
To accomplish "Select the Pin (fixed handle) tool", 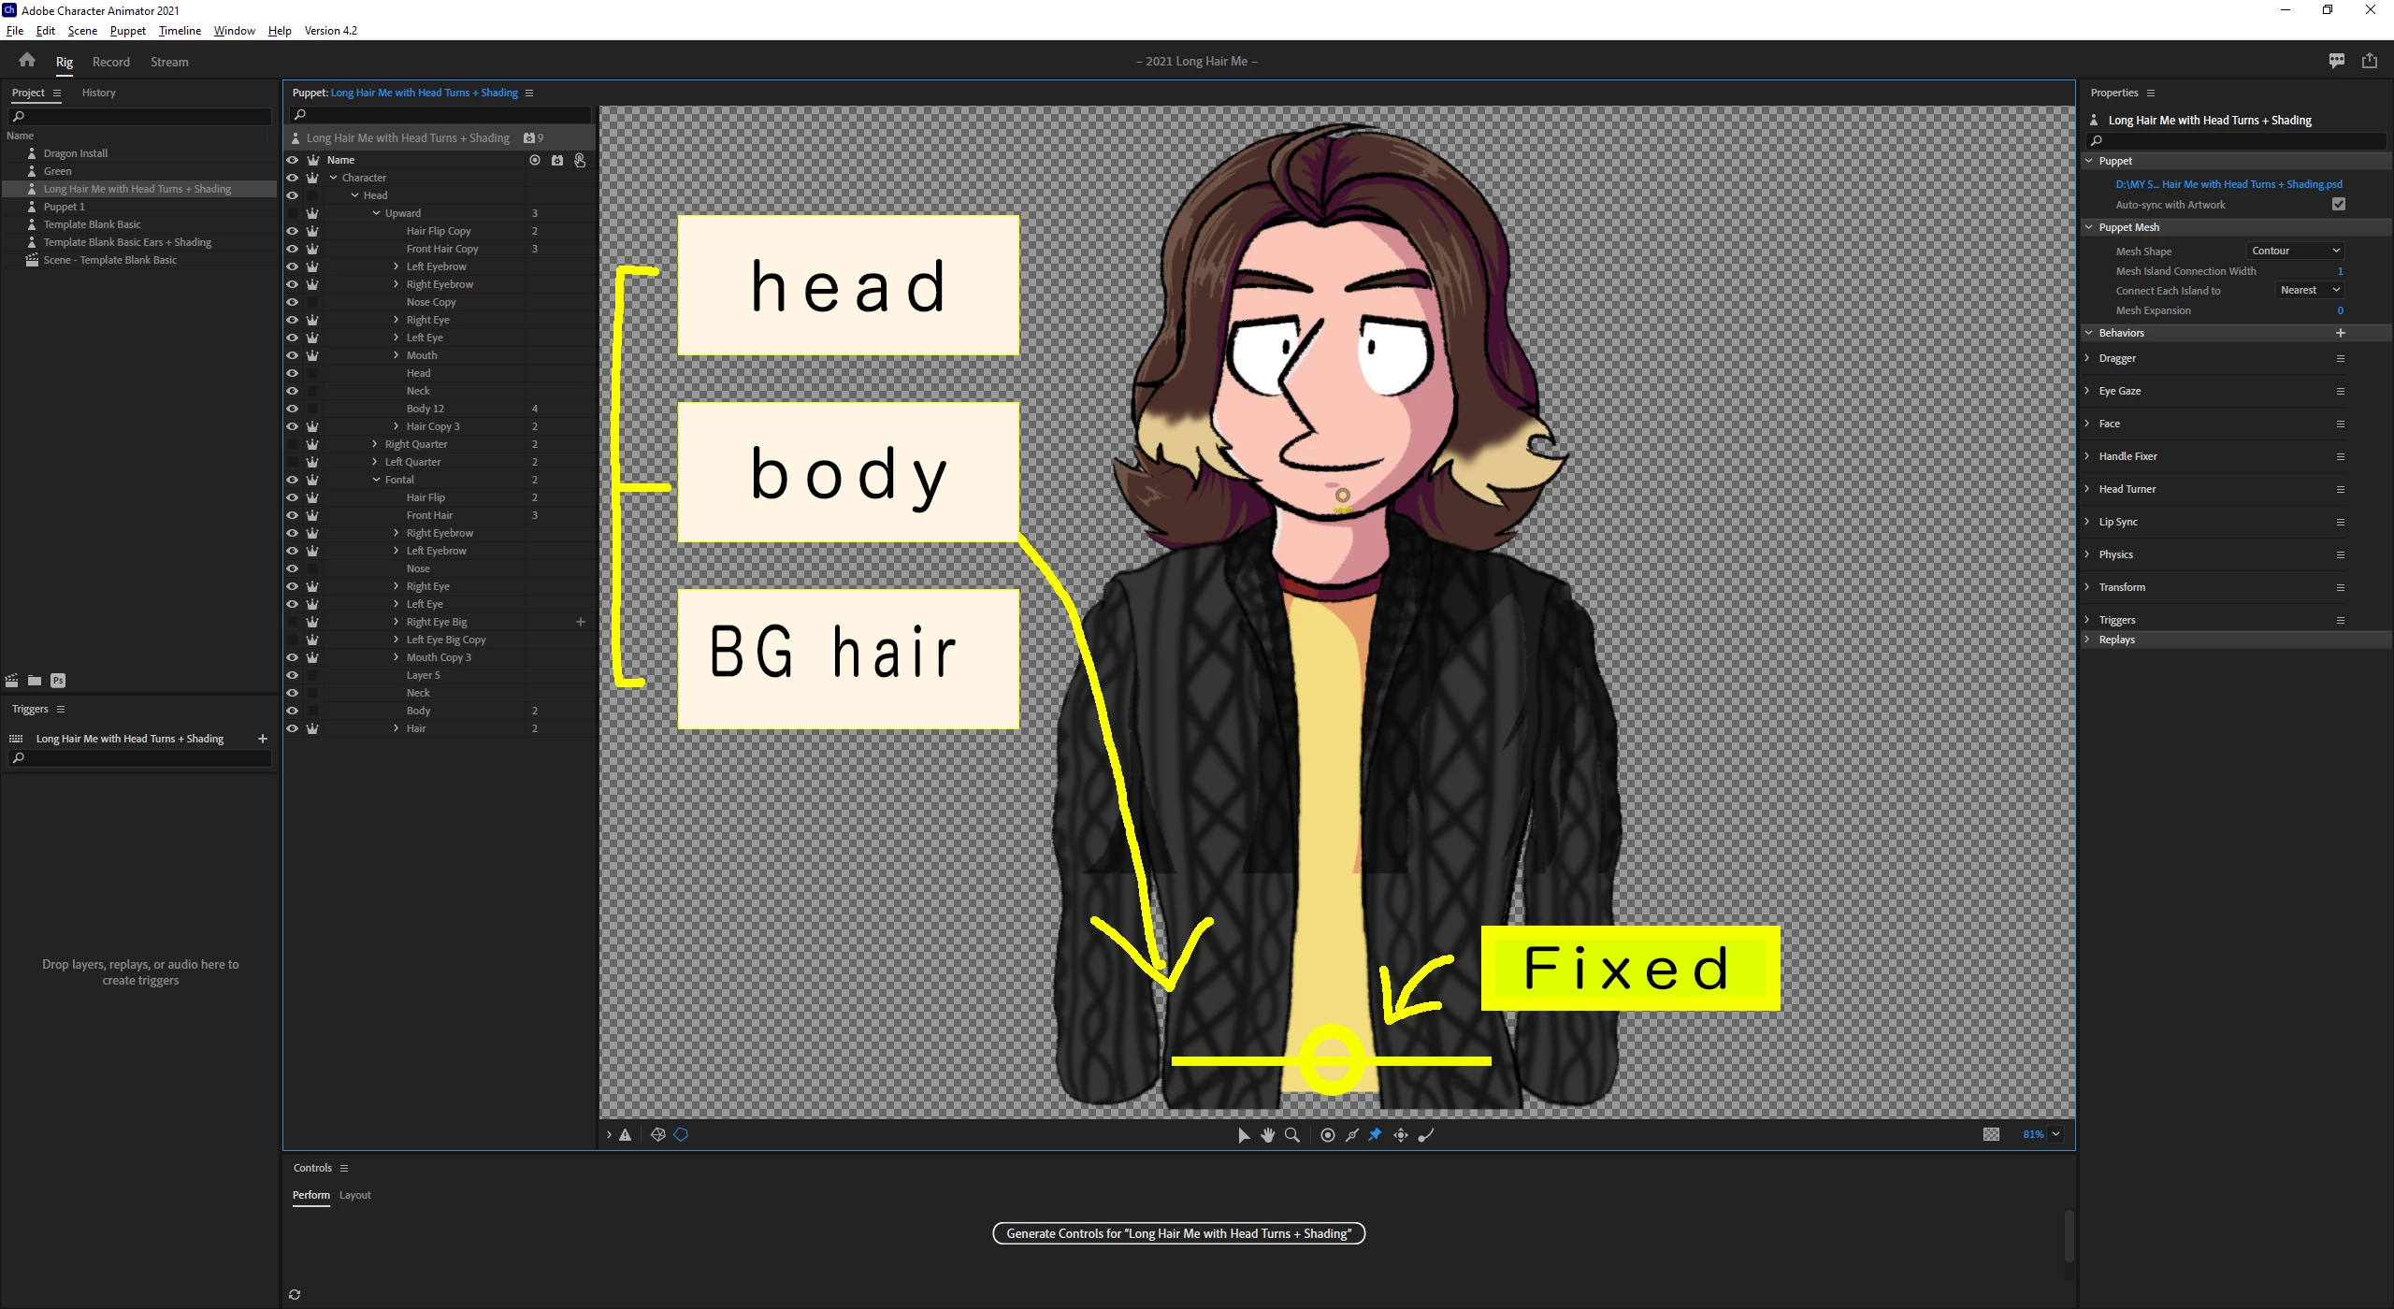I will point(1375,1134).
